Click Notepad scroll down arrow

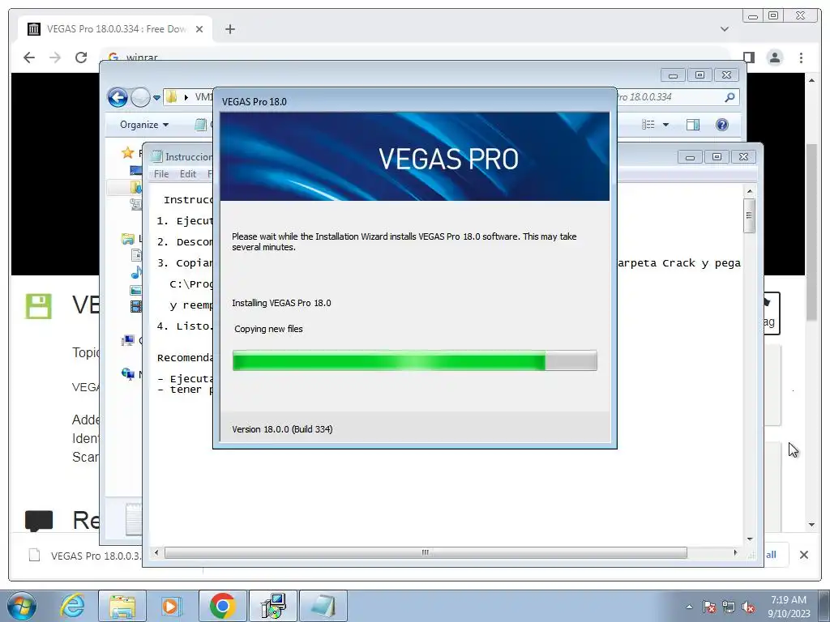(750, 539)
